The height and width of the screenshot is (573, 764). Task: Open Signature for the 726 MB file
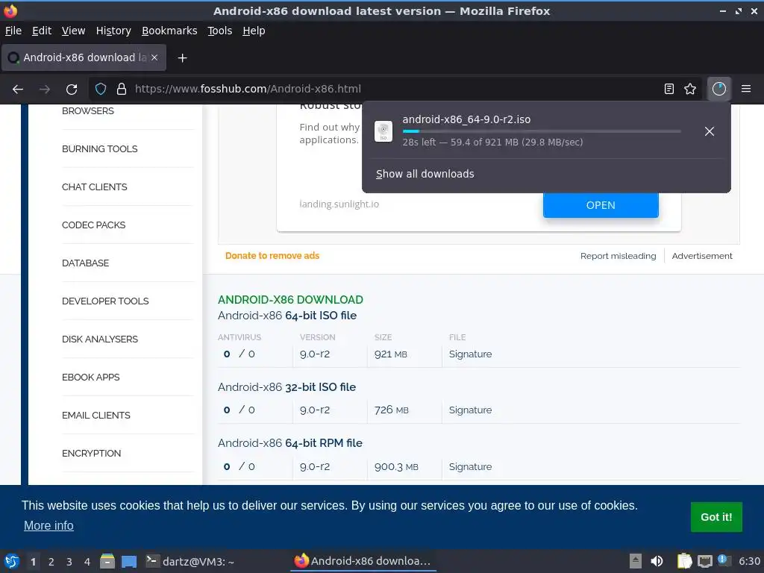pyautogui.click(x=470, y=410)
